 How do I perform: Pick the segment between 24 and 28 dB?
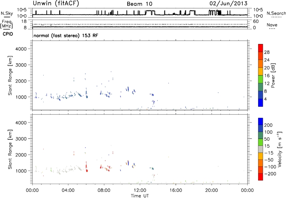[x=261, y=56]
